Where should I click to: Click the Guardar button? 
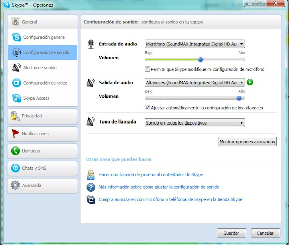pyautogui.click(x=231, y=233)
